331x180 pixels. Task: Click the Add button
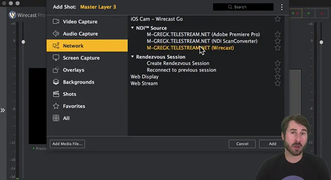click(x=272, y=144)
